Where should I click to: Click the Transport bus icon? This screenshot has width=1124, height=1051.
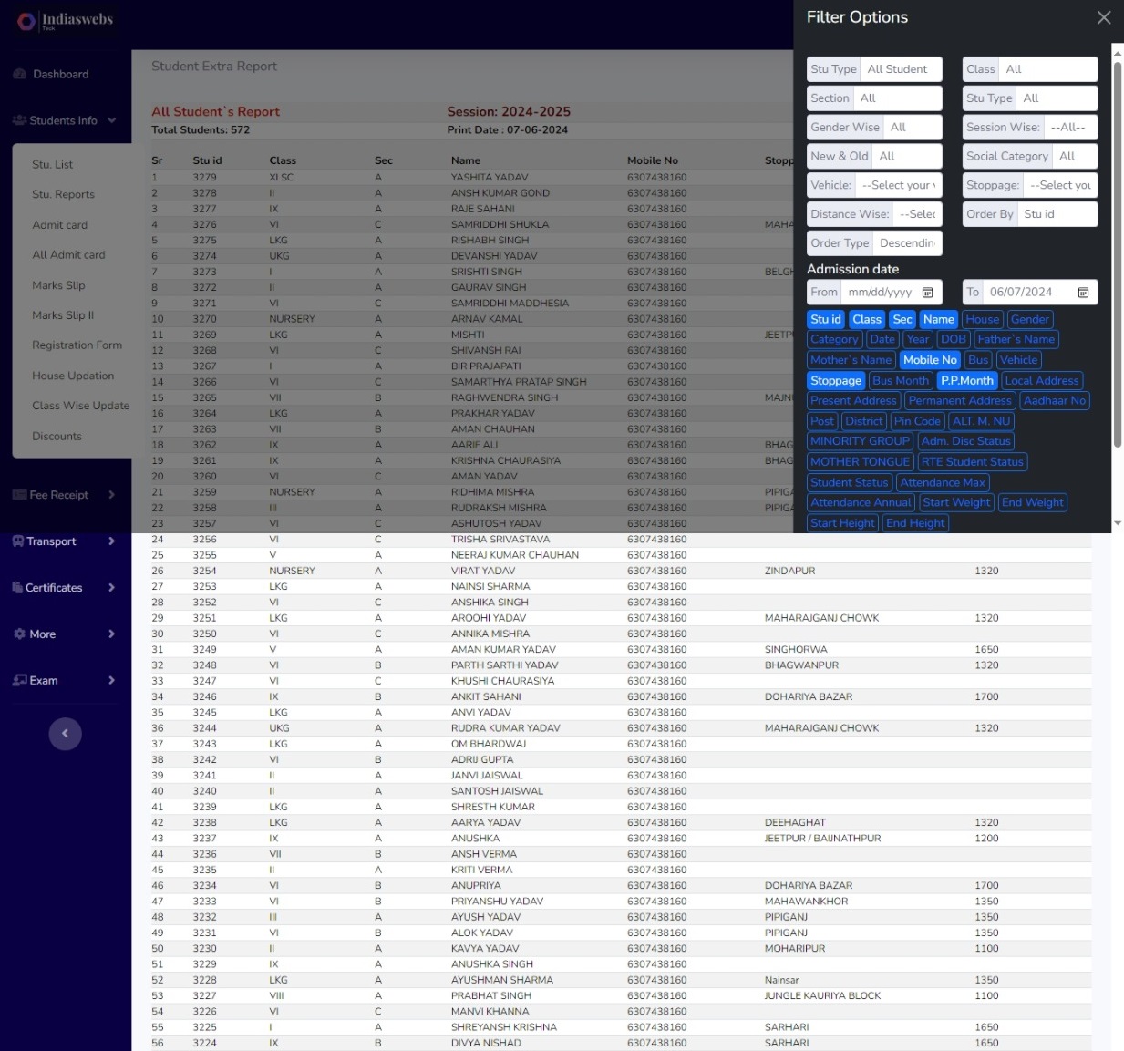pos(18,541)
